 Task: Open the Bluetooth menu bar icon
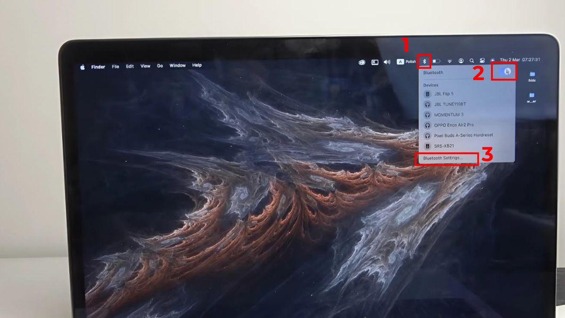(x=425, y=60)
